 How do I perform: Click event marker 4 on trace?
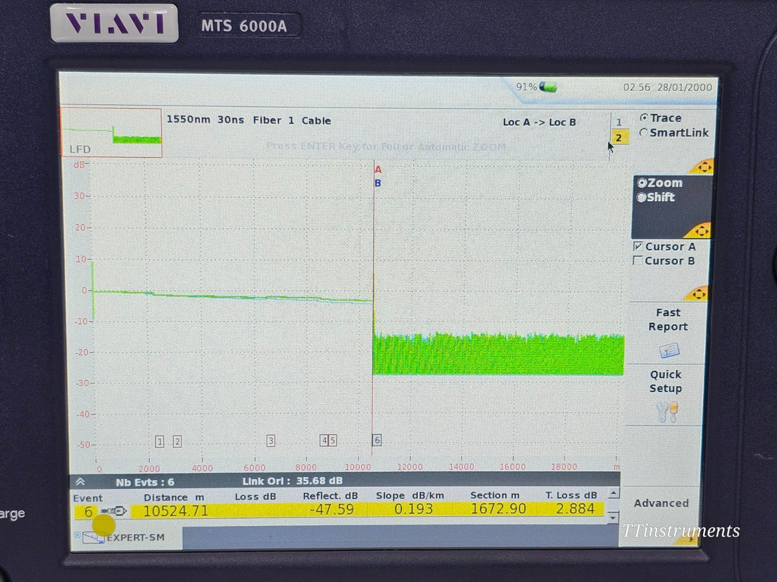coord(324,441)
